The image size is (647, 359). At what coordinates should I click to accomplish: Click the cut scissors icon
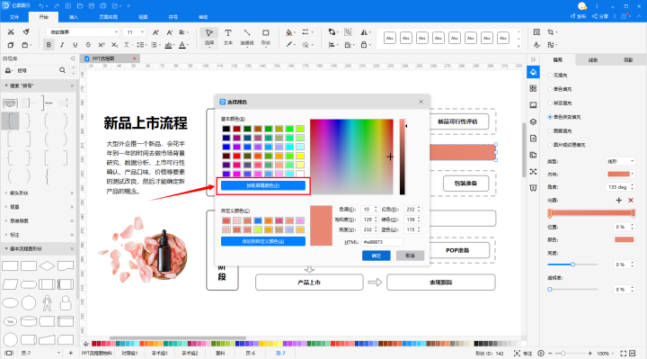[11, 32]
